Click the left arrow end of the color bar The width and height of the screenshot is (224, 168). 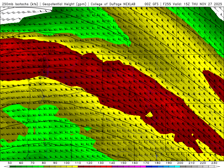pos(6,167)
